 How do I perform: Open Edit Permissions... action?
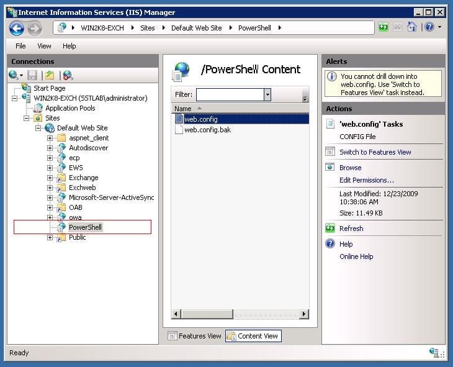click(366, 180)
